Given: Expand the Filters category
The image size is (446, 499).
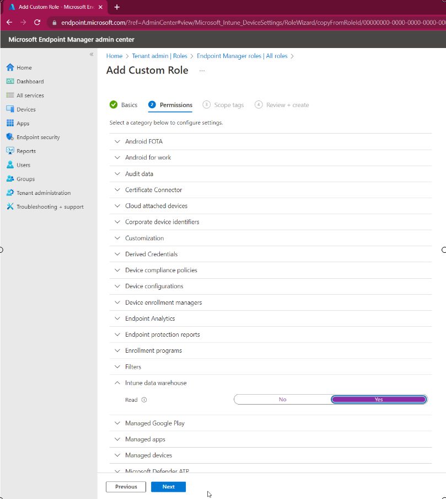Looking at the screenshot, I should (271, 367).
